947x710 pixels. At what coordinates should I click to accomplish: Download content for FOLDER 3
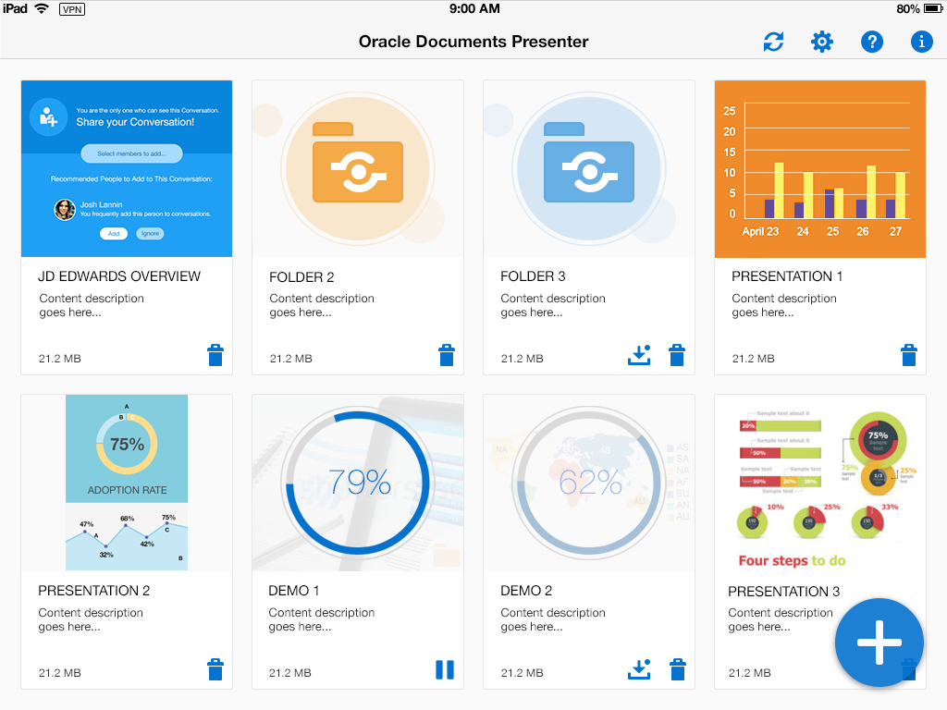tap(639, 354)
